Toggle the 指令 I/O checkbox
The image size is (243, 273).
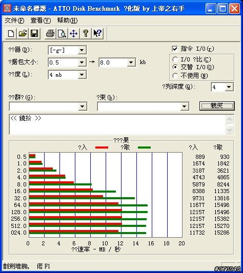[x=175, y=49]
